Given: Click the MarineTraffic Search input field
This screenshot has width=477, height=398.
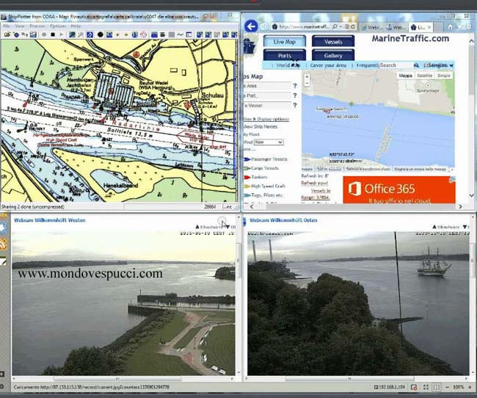Looking at the screenshot, I should tap(396, 65).
